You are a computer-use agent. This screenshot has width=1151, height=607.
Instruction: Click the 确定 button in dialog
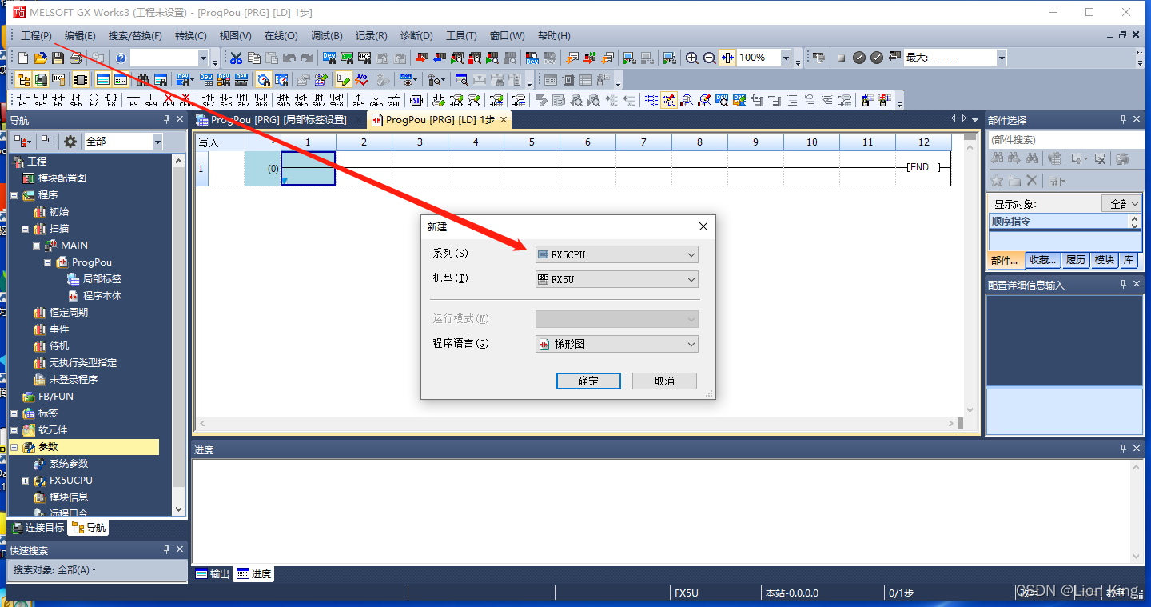(x=588, y=381)
